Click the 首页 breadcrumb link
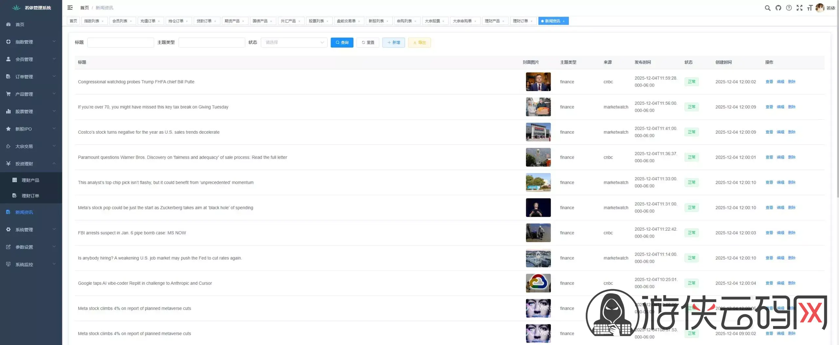Image resolution: width=839 pixels, height=345 pixels. [85, 8]
